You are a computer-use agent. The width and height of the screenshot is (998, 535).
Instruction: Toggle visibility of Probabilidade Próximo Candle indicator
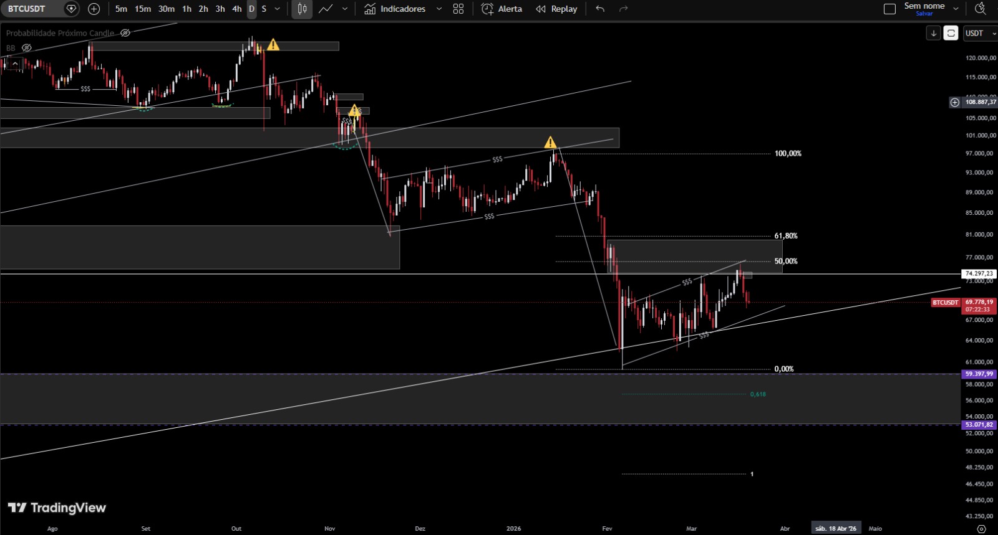click(125, 33)
